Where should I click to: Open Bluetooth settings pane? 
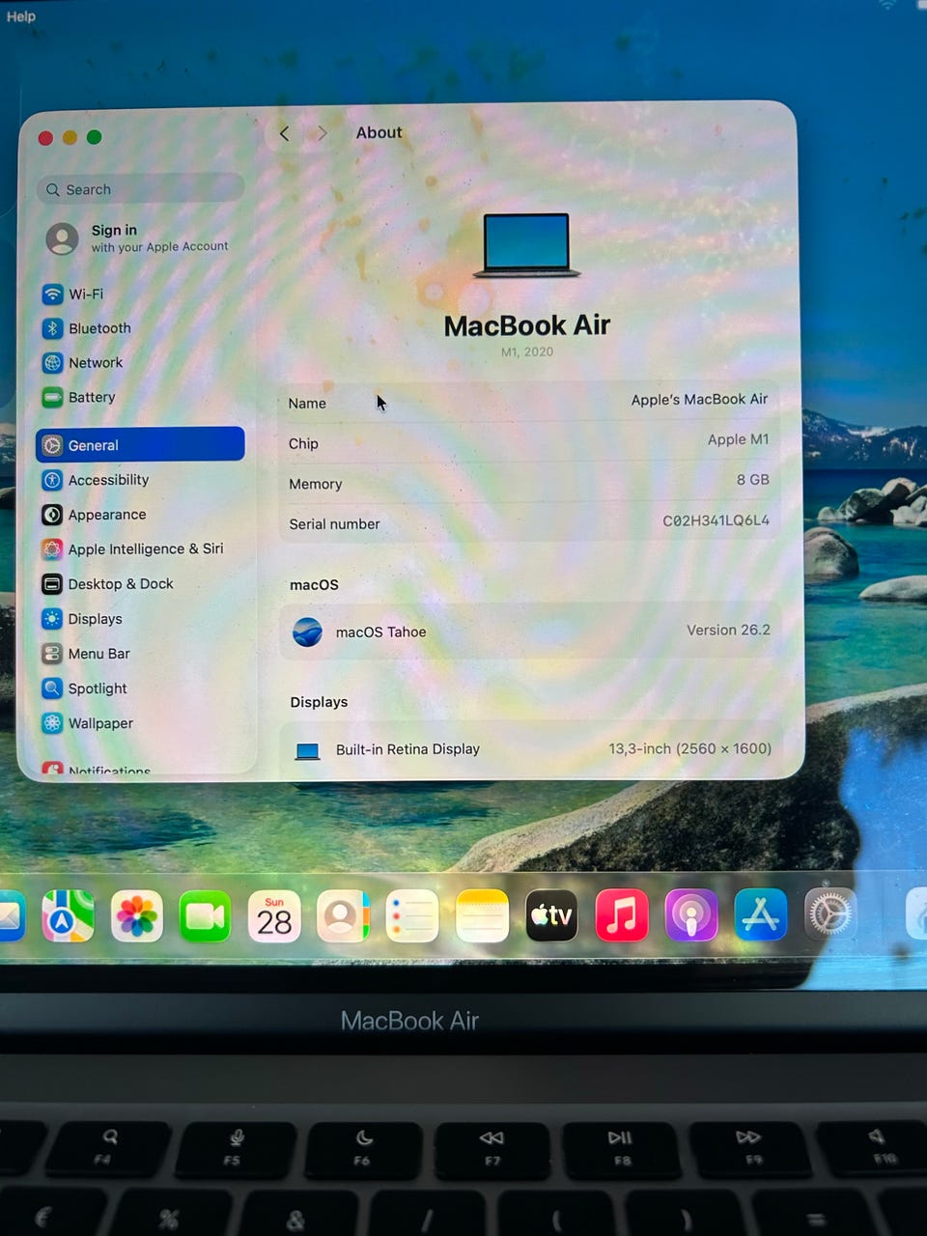pyautogui.click(x=87, y=328)
